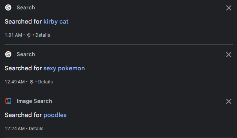Click the Google logo beside sexy pokemon entry
The image size is (237, 138).
pos(8,54)
